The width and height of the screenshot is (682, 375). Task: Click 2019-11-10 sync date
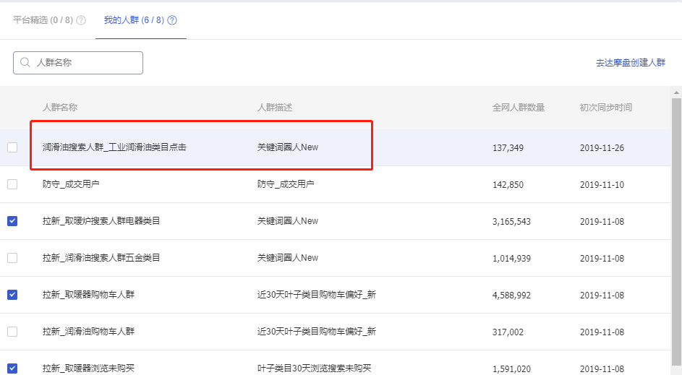point(602,185)
